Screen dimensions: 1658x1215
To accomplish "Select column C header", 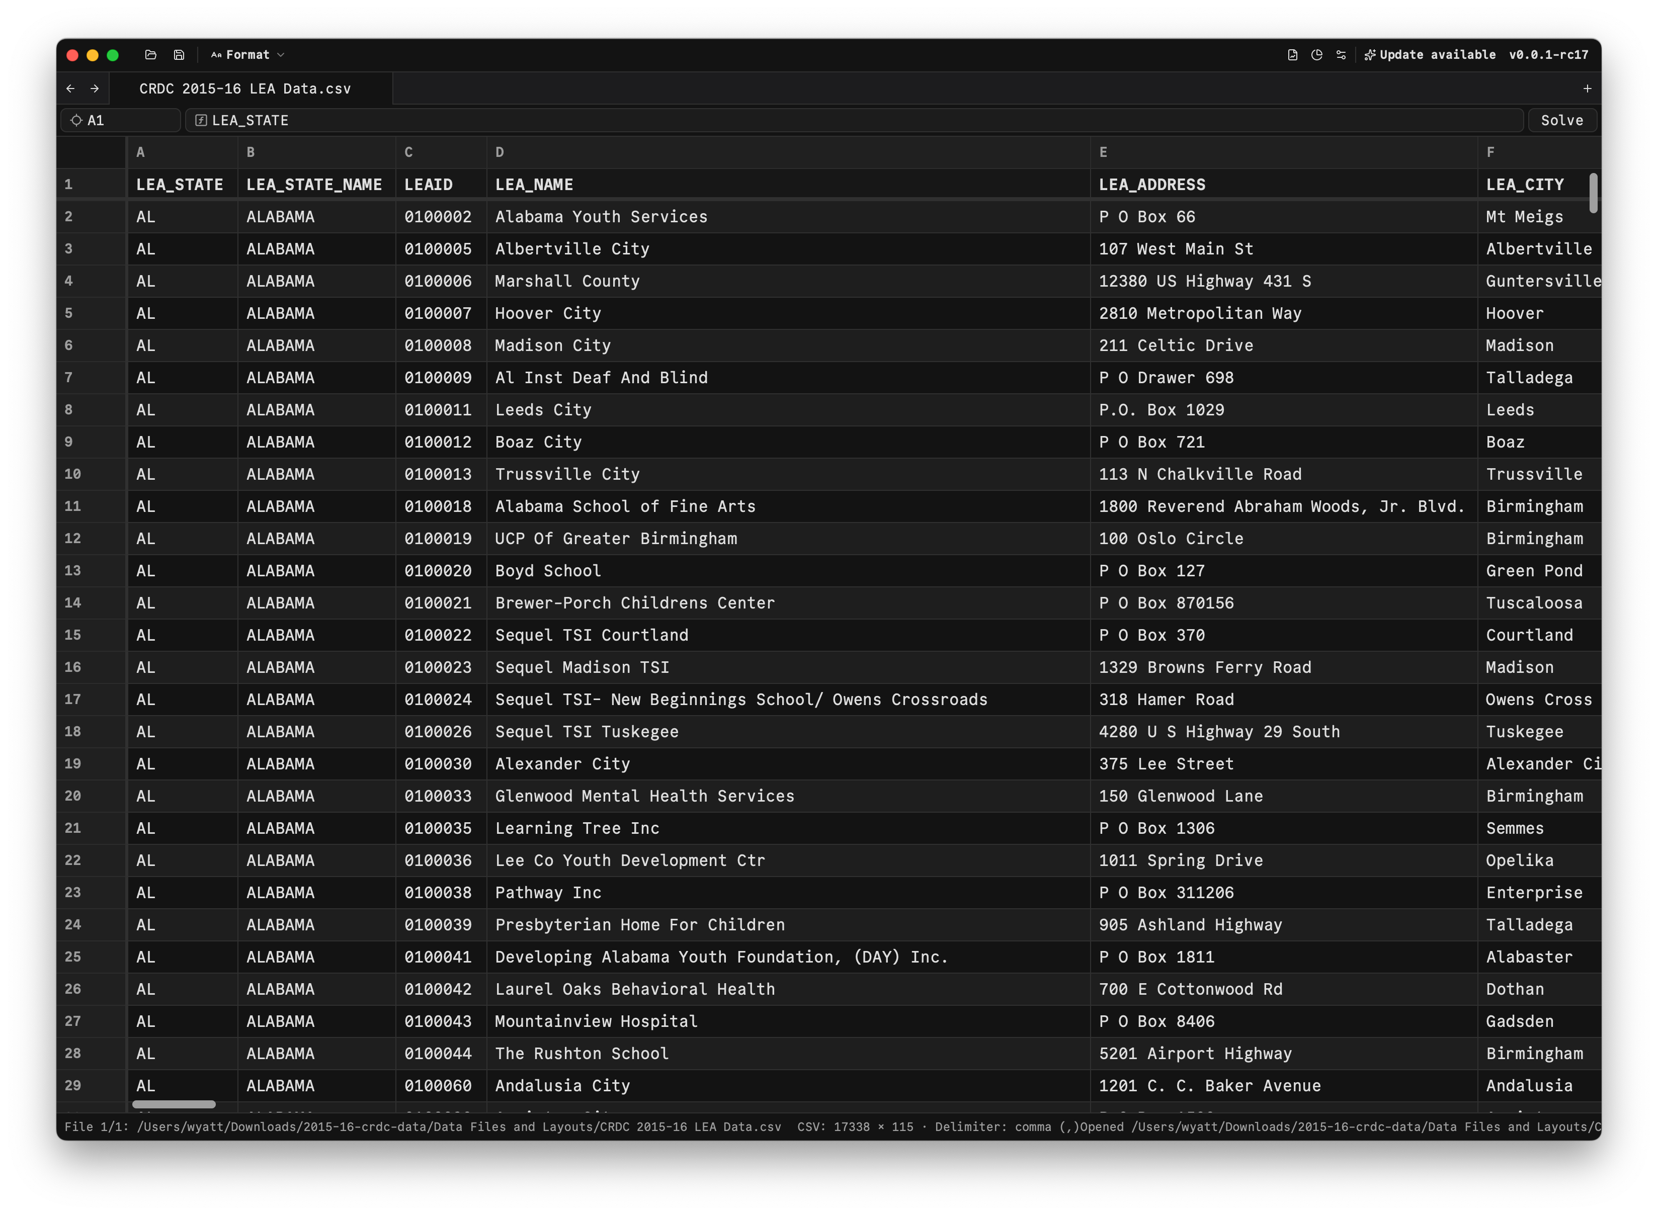I will tap(441, 152).
